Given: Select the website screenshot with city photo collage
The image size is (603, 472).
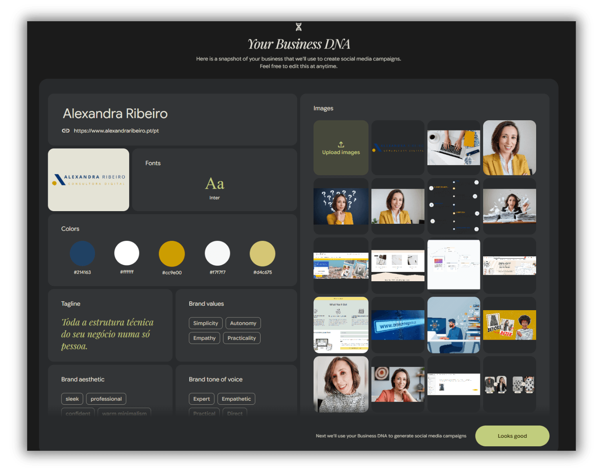Looking at the screenshot, I should point(341,265).
